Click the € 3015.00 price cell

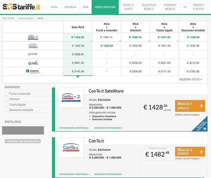(x=193, y=63)
